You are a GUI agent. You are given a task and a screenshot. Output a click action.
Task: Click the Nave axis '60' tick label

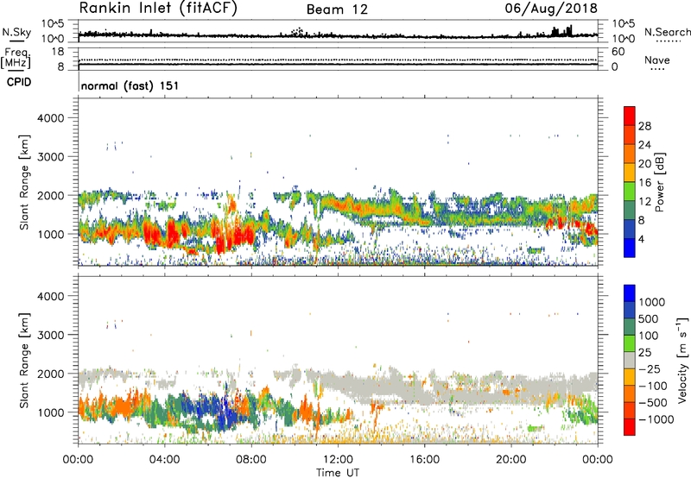point(618,52)
